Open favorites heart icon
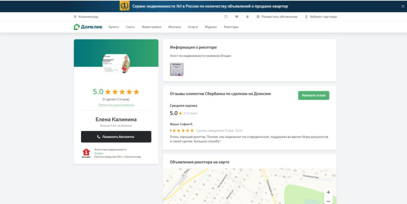Image resolution: width=407 pixels, height=204 pixels. tap(236, 17)
